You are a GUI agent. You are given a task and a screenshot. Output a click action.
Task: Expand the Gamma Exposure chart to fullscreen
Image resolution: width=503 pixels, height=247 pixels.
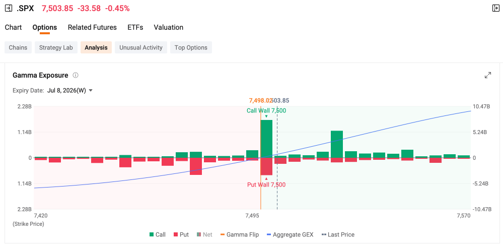[487, 76]
